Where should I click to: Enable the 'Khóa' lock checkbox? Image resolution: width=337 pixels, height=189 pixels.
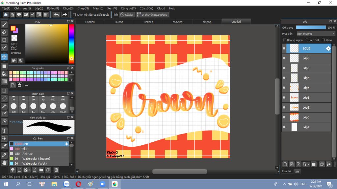(x=323, y=40)
